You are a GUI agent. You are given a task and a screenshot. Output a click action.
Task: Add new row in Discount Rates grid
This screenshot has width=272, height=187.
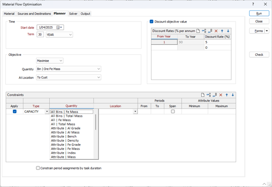click(x=198, y=31)
